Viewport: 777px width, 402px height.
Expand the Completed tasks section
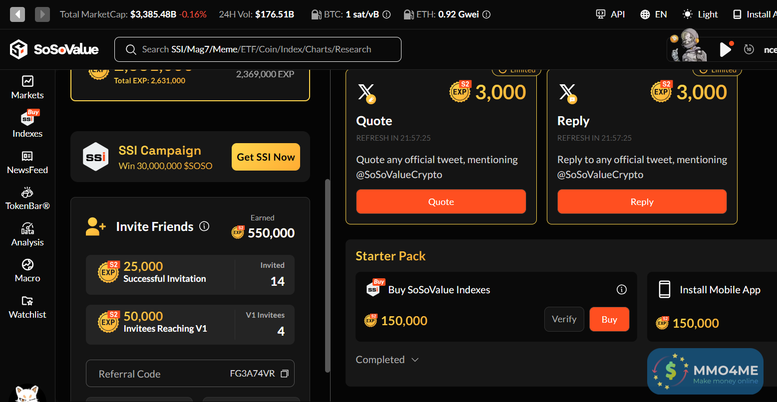click(x=387, y=360)
